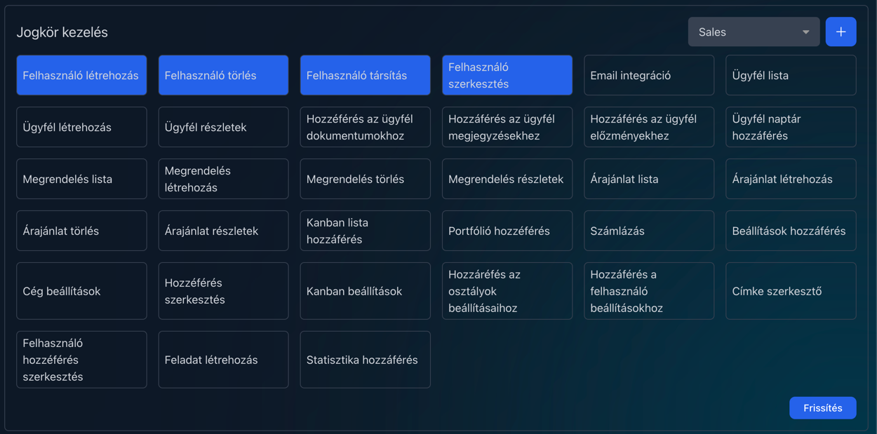The height and width of the screenshot is (434, 877).
Task: Open the Sales role dropdown
Action: click(754, 32)
